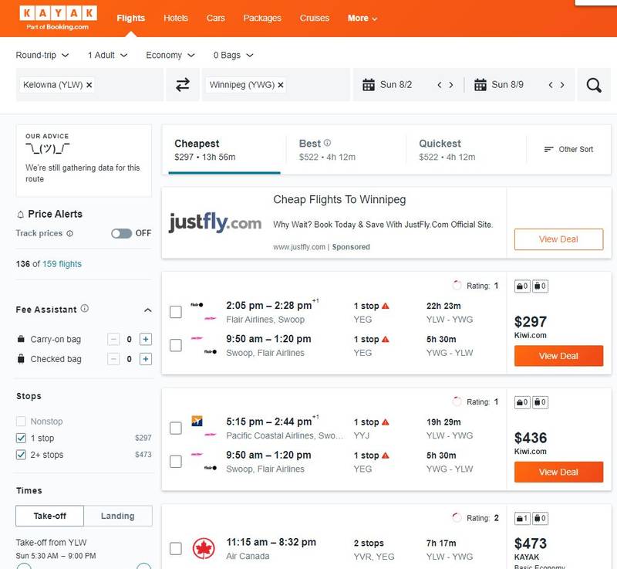The height and width of the screenshot is (569, 617).
Task: Click the 159 flights link
Action: pyautogui.click(x=62, y=264)
